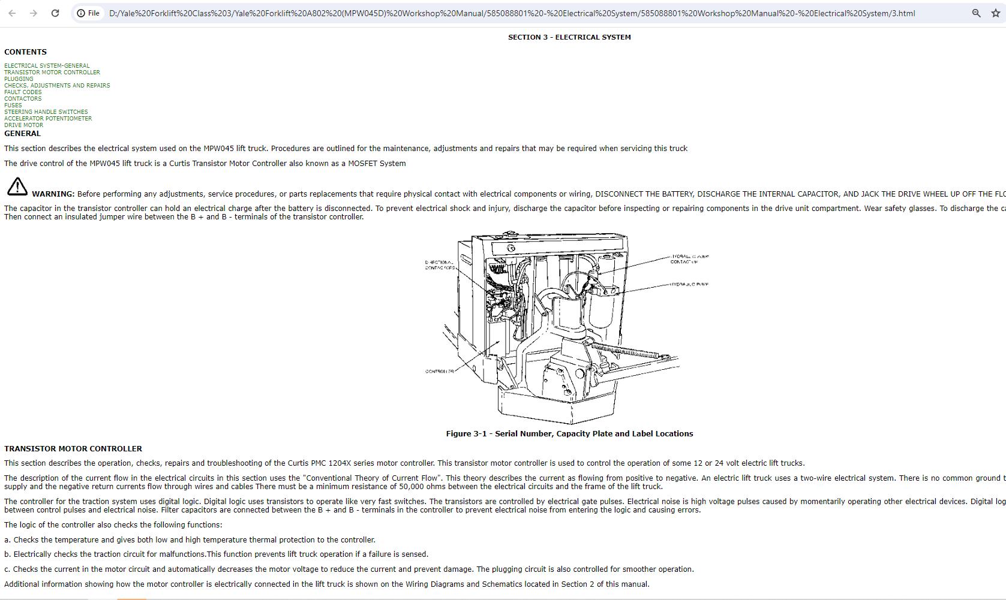
Task: Open the ELECTRICAL SYSTEM-GENERAL contents link
Action: 47,66
